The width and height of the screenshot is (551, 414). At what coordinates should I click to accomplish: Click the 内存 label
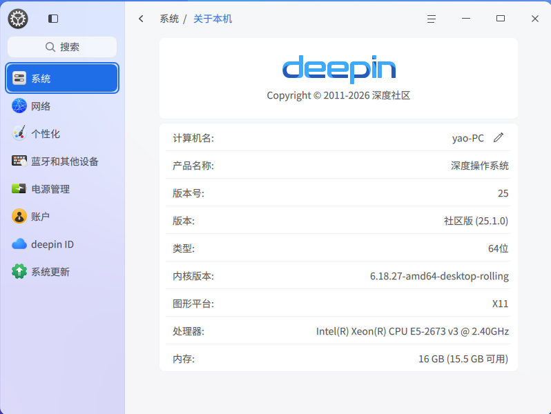click(184, 359)
